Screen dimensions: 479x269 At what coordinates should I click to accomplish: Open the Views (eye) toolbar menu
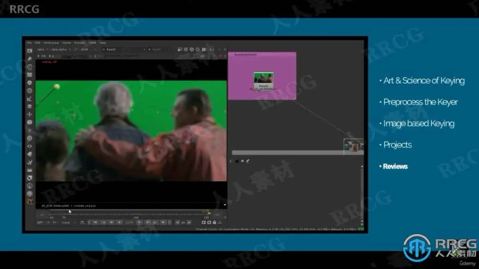(x=30, y=146)
